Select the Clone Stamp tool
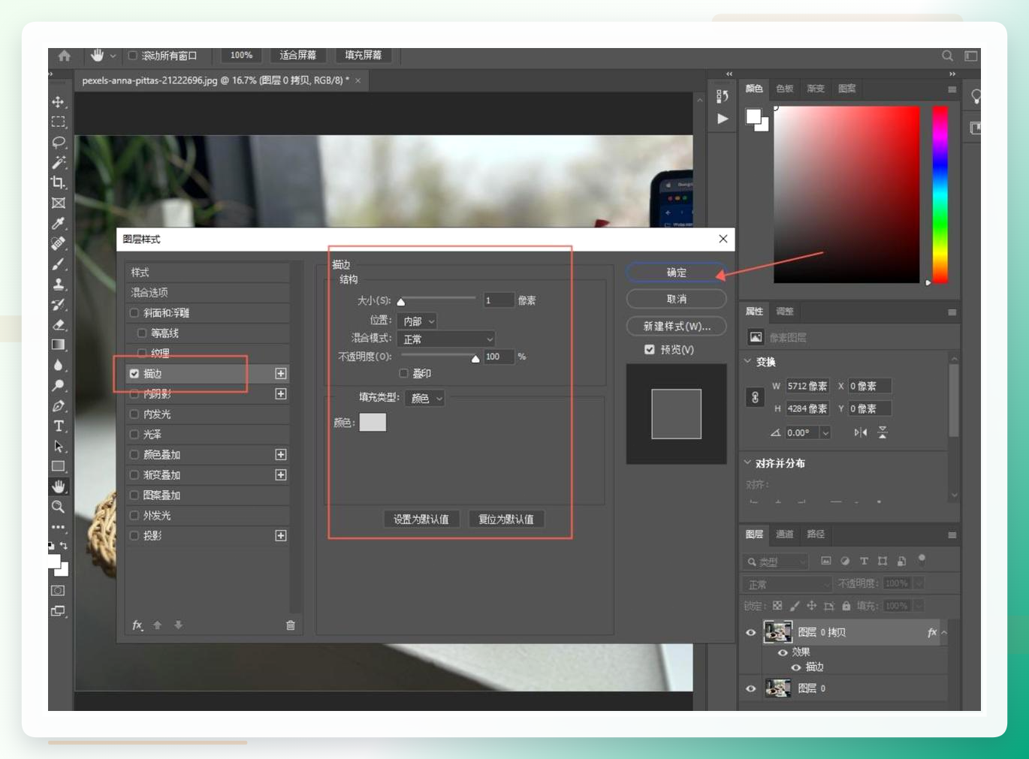 (58, 284)
